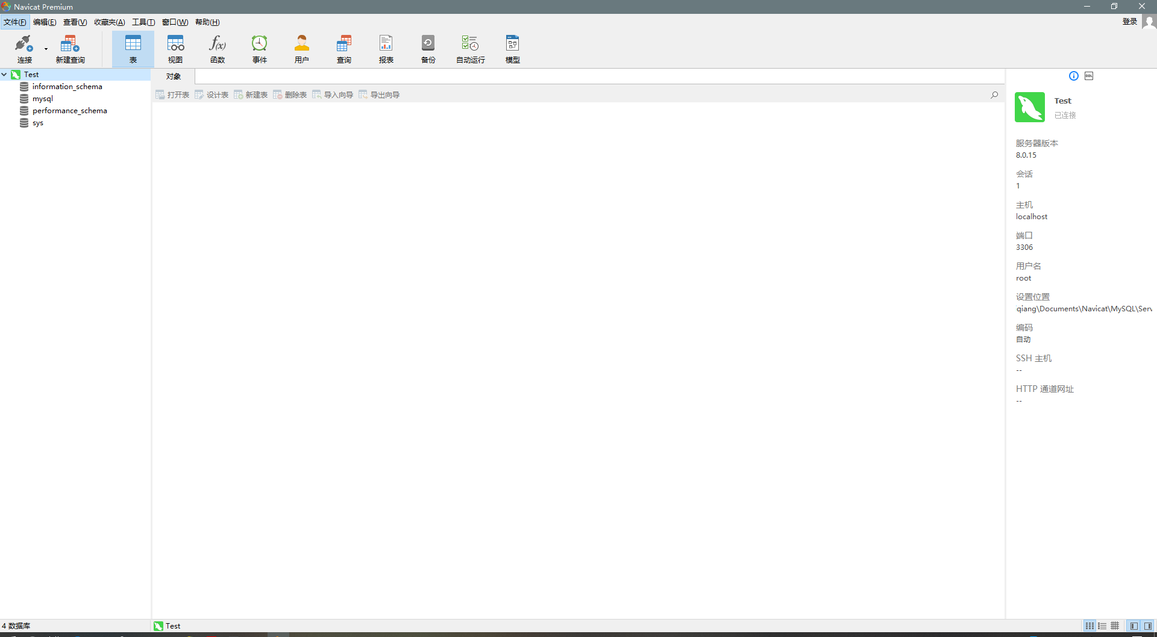Collapse the Test connection tree node
This screenshot has height=637, width=1157.
(4, 75)
